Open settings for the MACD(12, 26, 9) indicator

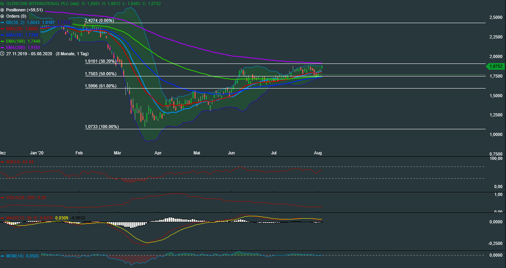pyautogui.click(x=2, y=218)
